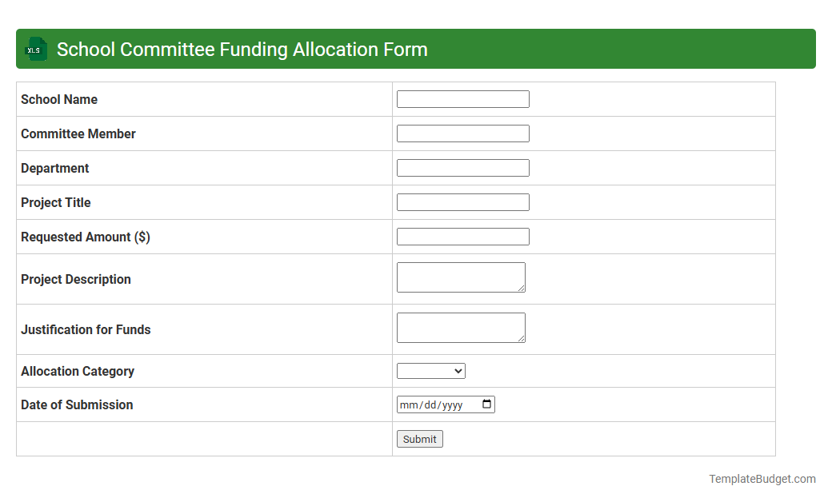Select the Department input field
Image resolution: width=832 pixels, height=502 pixels.
462,167
